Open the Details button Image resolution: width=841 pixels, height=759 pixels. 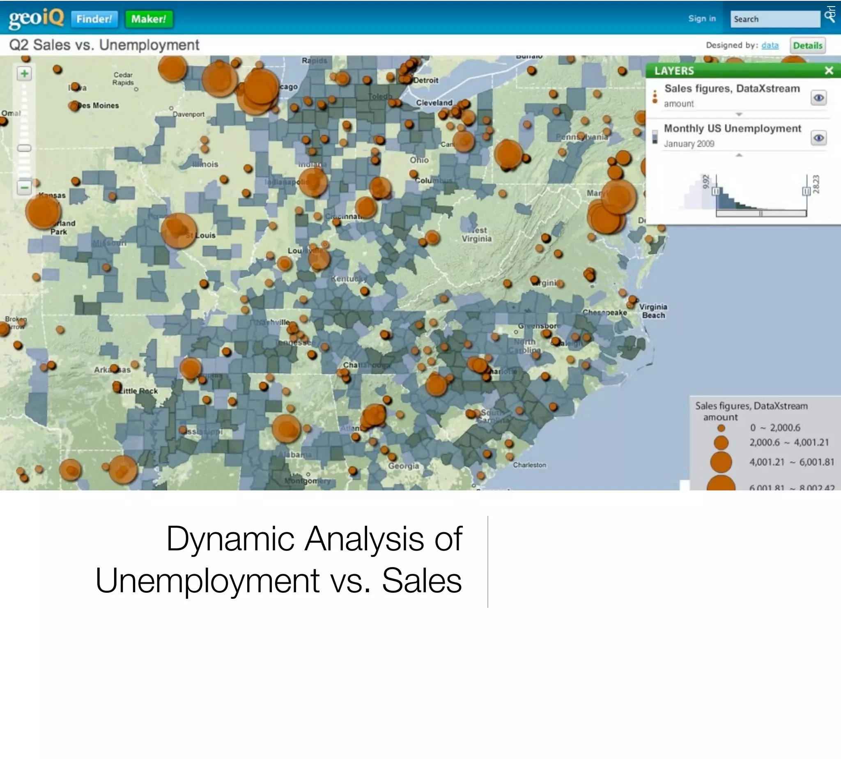point(807,46)
